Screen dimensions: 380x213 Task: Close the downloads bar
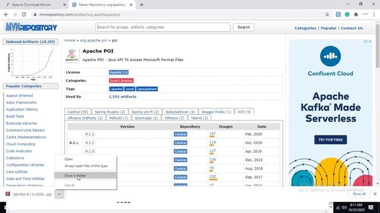tap(375, 194)
